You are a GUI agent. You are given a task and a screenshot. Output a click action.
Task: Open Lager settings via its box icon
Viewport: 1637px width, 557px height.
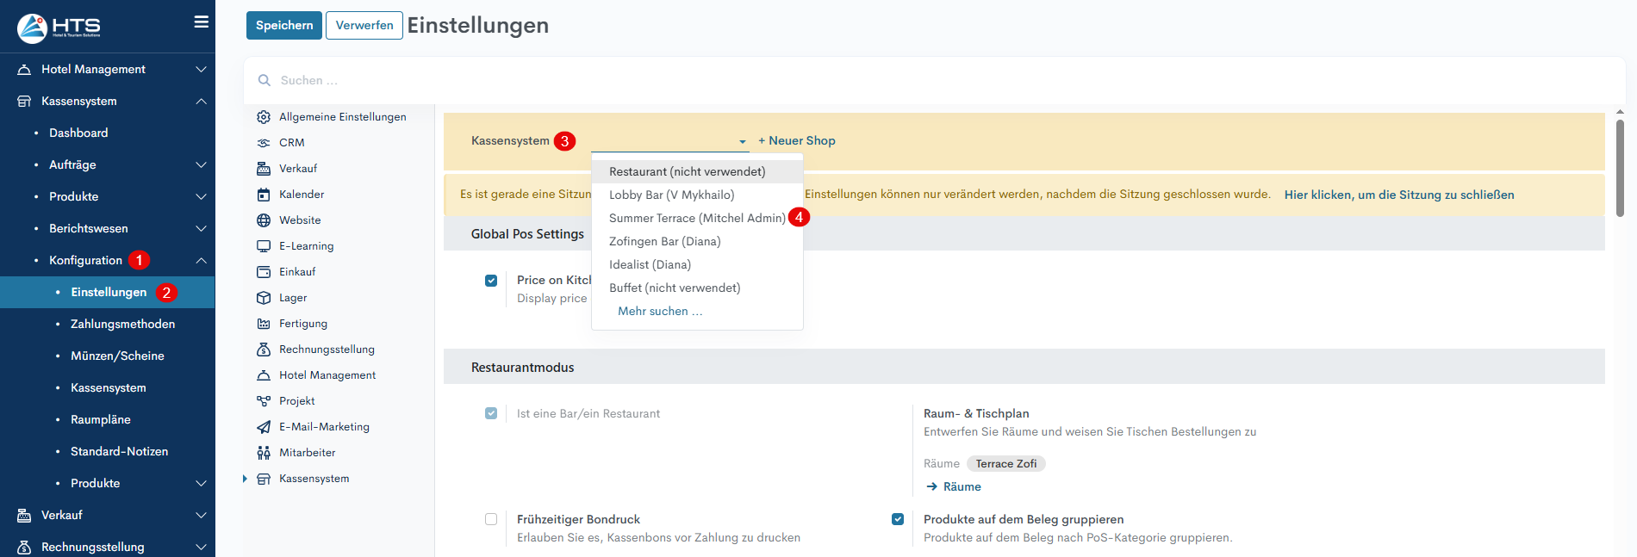264,298
